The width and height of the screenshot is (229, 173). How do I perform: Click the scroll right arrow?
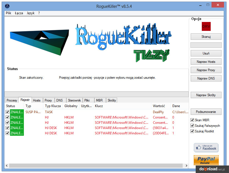186,165
